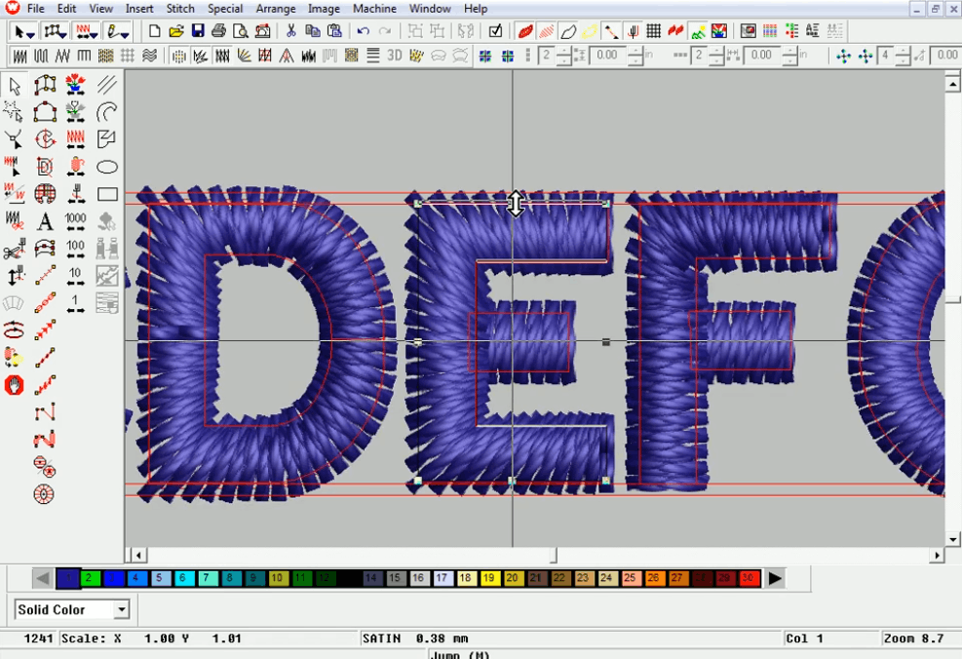Image resolution: width=962 pixels, height=659 pixels.
Task: Open the reshape nodes tool dropdown
Action: click(x=62, y=33)
